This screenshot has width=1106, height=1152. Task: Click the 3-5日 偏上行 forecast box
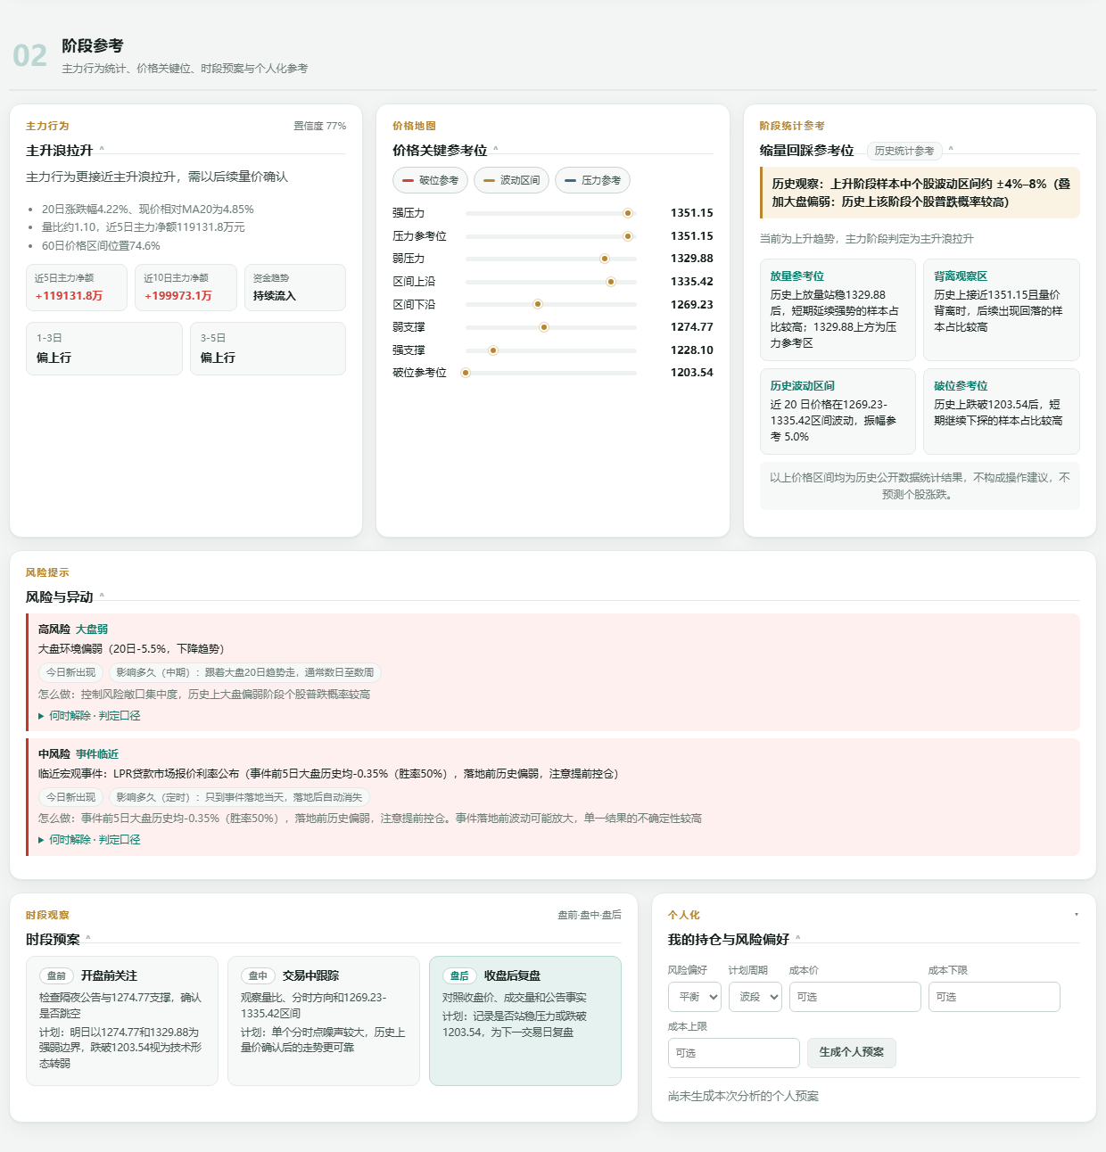268,349
